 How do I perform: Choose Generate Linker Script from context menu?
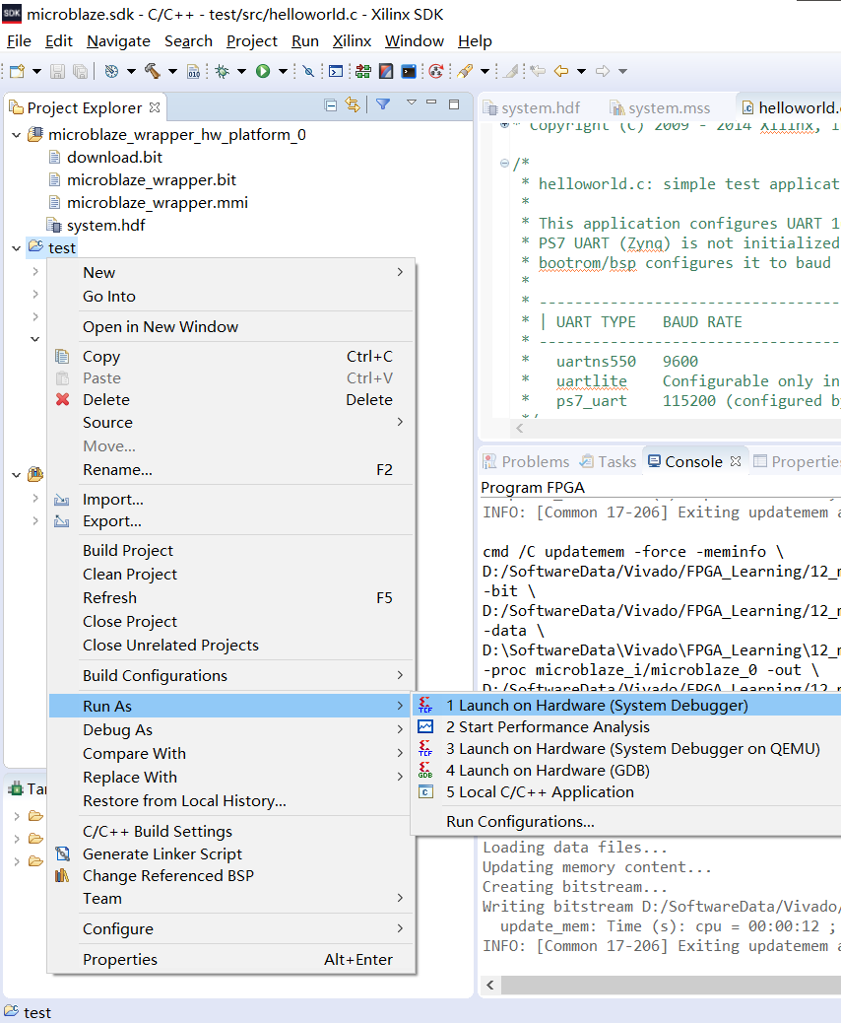pyautogui.click(x=162, y=853)
